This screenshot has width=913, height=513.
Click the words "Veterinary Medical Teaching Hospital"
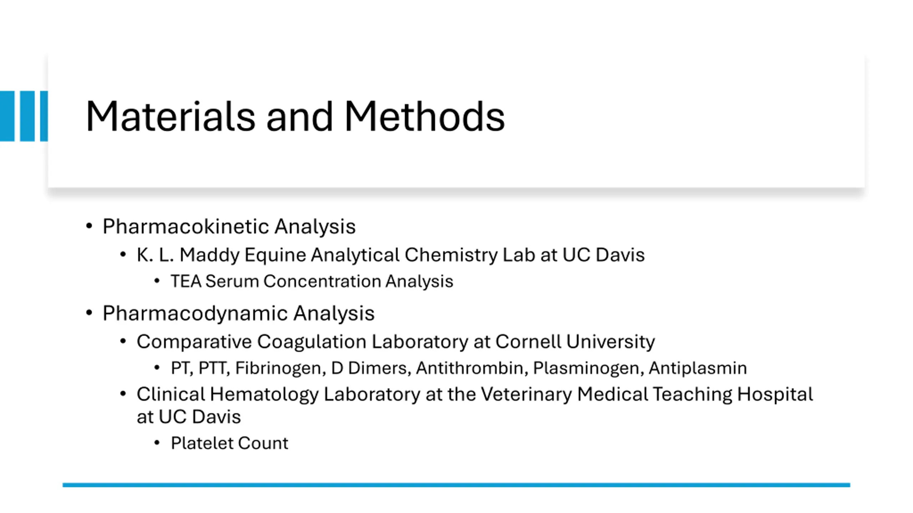point(646,394)
